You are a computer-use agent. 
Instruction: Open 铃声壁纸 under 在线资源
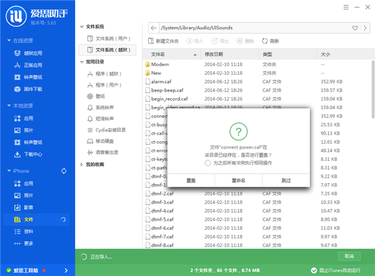tap(28, 77)
